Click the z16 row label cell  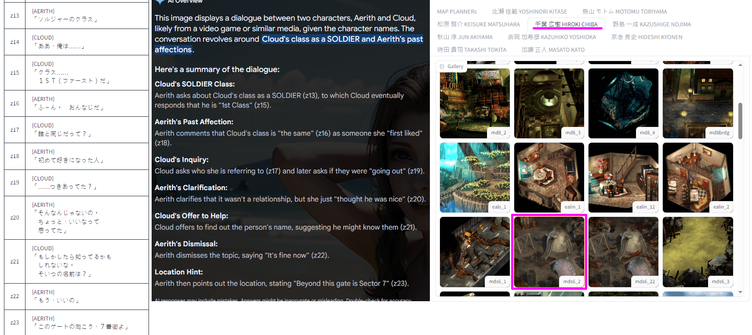click(x=15, y=103)
